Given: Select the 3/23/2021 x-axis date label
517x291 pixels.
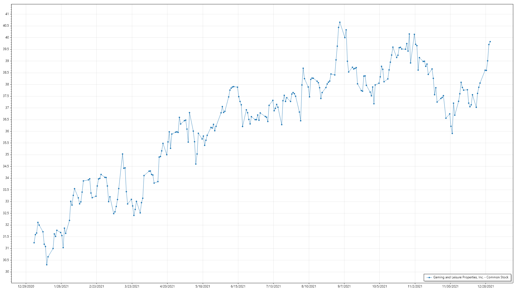Looking at the screenshot, I should click(132, 286).
